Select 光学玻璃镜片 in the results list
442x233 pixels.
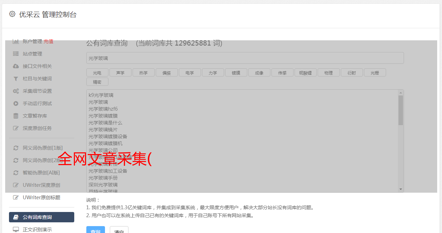[103, 130]
